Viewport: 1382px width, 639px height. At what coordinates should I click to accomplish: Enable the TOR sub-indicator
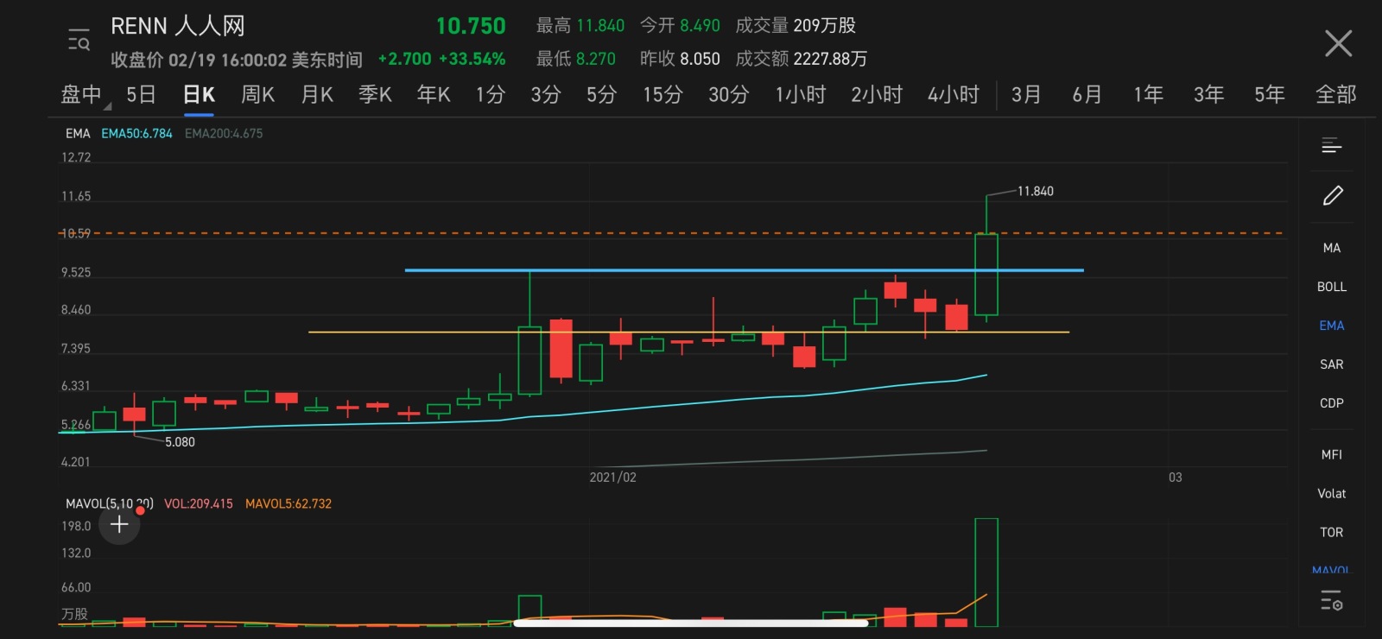[1332, 533]
